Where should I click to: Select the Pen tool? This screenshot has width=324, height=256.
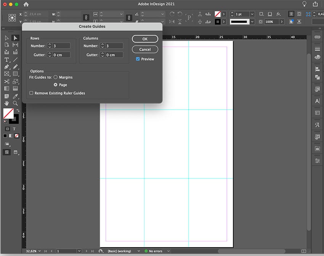6,67
